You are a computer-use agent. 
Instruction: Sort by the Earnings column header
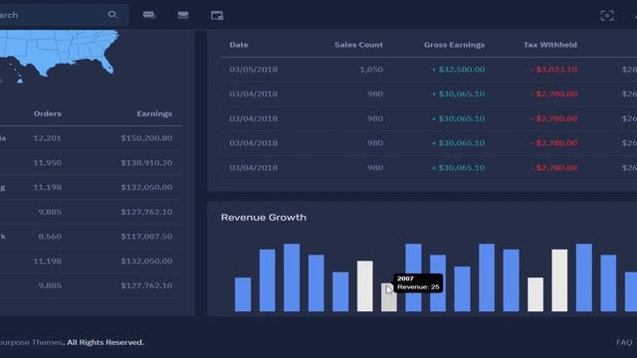coord(154,113)
